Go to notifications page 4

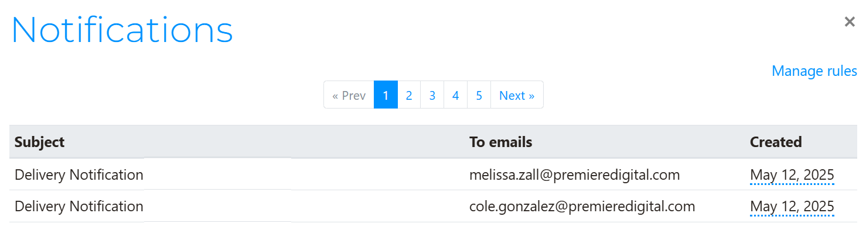[x=456, y=95]
